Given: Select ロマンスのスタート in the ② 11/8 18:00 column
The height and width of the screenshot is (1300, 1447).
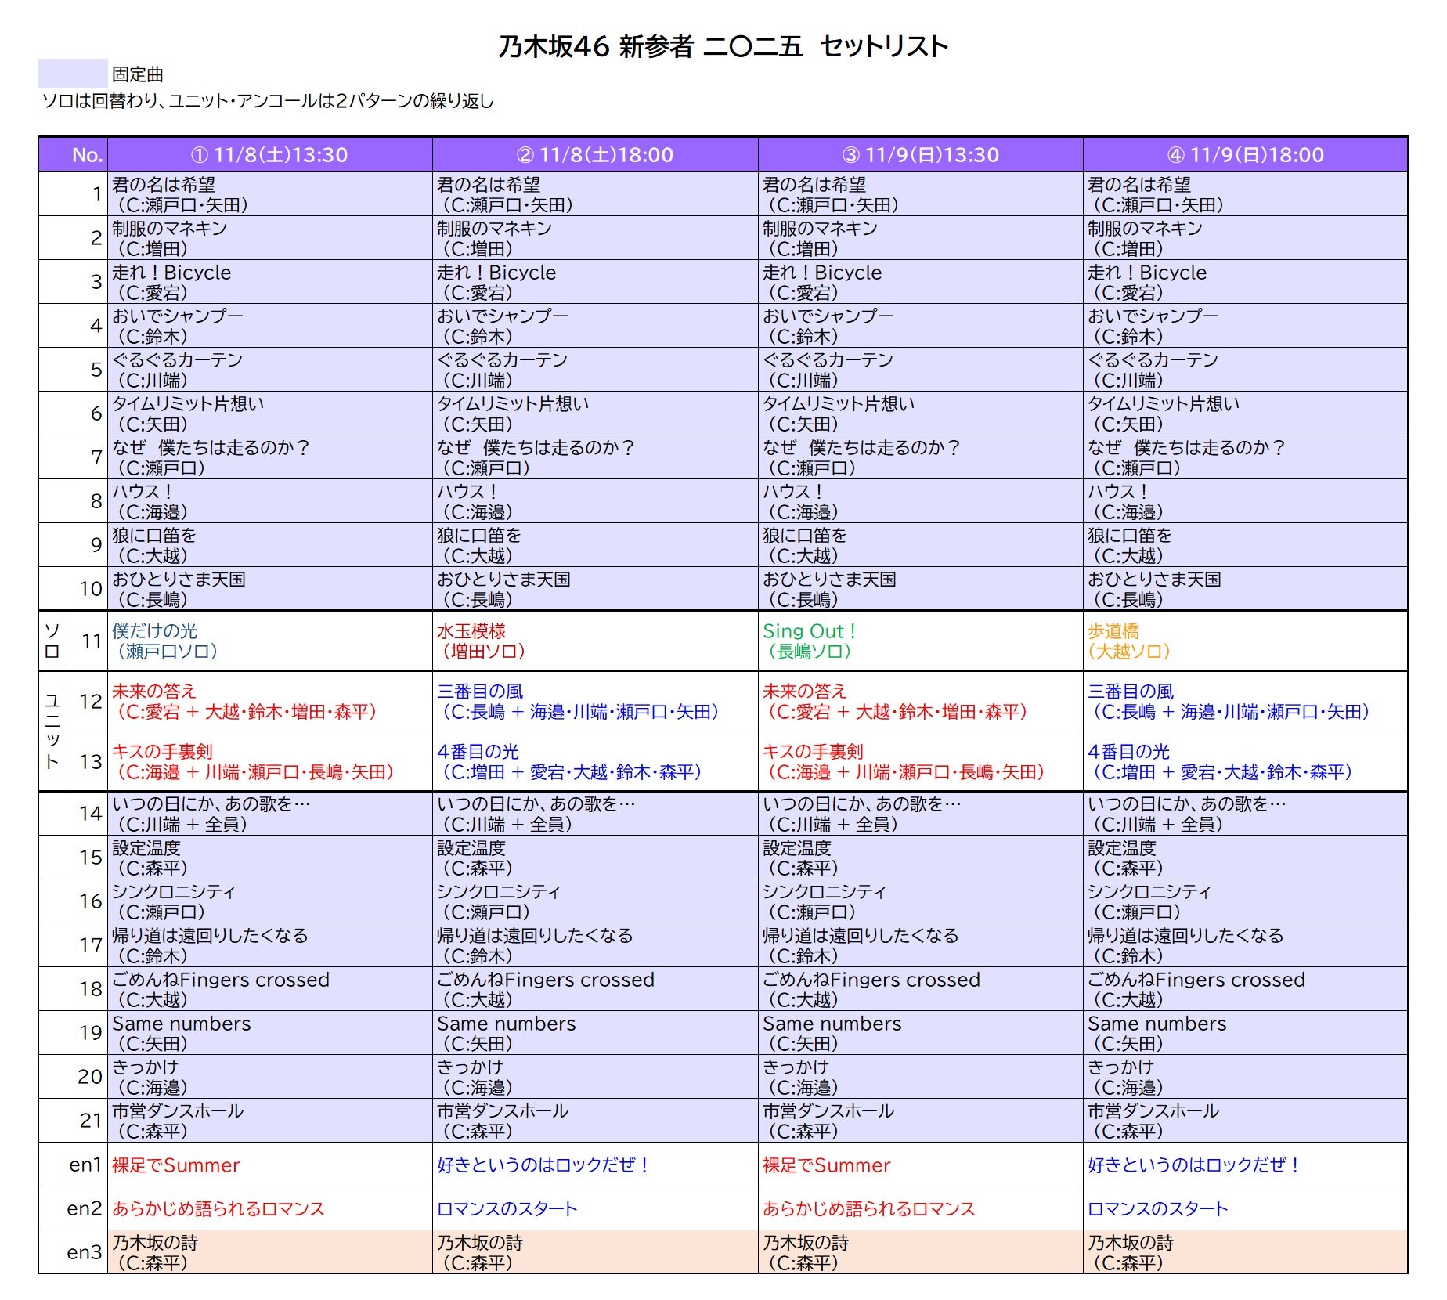Looking at the screenshot, I should (x=595, y=1208).
